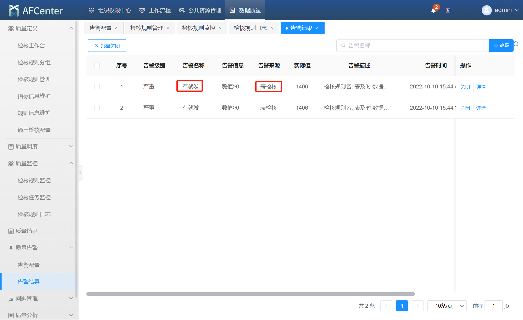Open the 10条/页 page size dropdown

click(x=447, y=306)
